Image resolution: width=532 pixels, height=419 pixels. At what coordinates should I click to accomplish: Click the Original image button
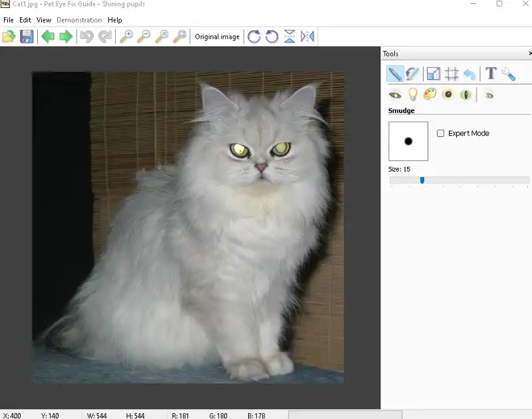[217, 37]
